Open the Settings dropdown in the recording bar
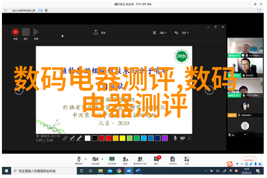 [x=182, y=32]
